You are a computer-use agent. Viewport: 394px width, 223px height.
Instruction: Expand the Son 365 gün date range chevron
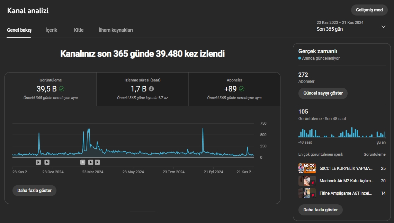coord(384,27)
